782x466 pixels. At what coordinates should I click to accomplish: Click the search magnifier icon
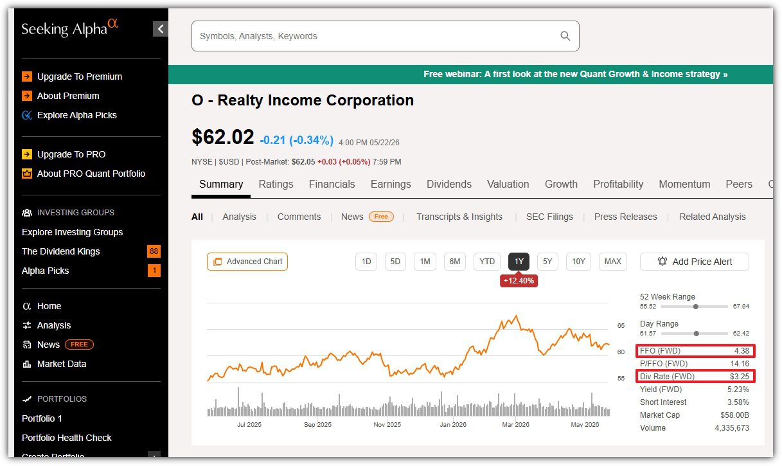pos(565,36)
